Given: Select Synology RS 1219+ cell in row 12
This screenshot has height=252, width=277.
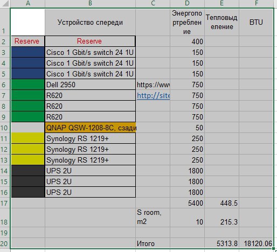Looking at the screenshot, I should [x=90, y=149].
